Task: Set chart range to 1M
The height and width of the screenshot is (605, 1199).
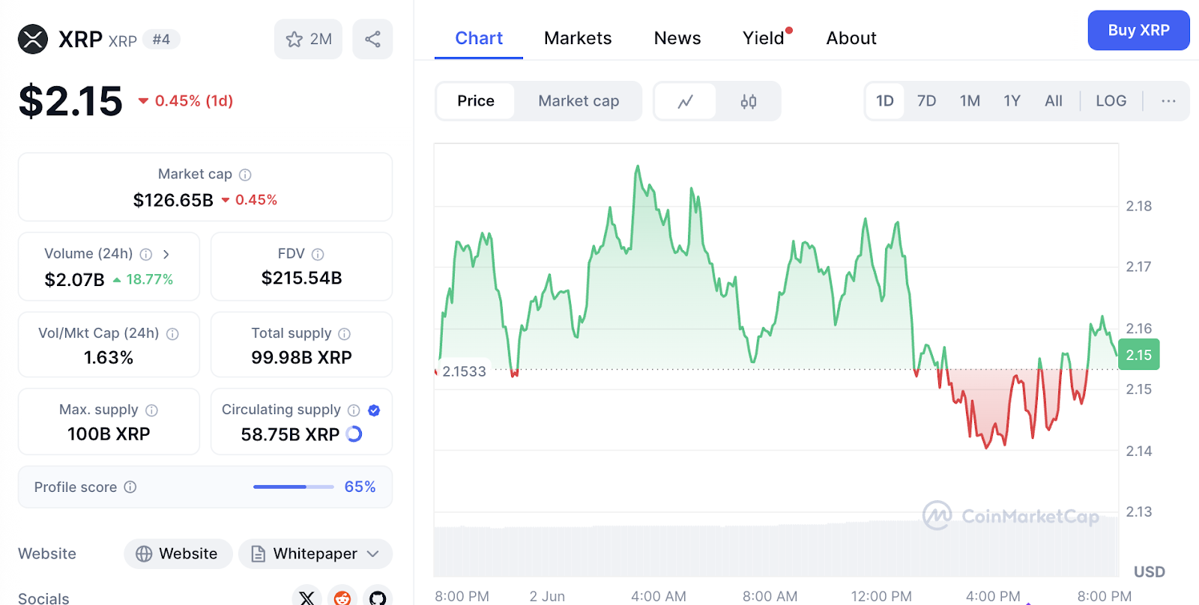Action: point(970,101)
